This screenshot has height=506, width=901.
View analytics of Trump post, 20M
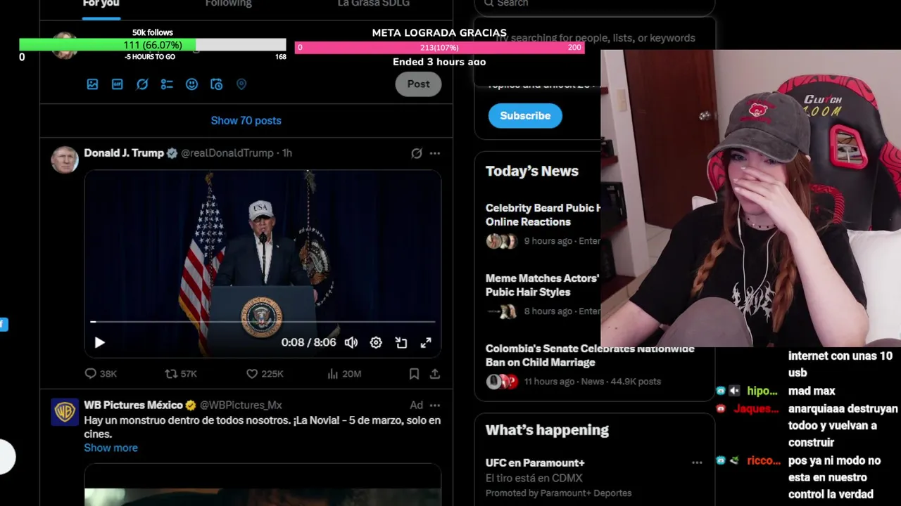(344, 374)
